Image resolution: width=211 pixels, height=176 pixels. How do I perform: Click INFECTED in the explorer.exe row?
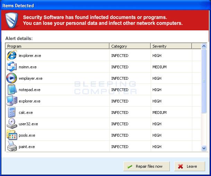pyautogui.click(x=120, y=101)
